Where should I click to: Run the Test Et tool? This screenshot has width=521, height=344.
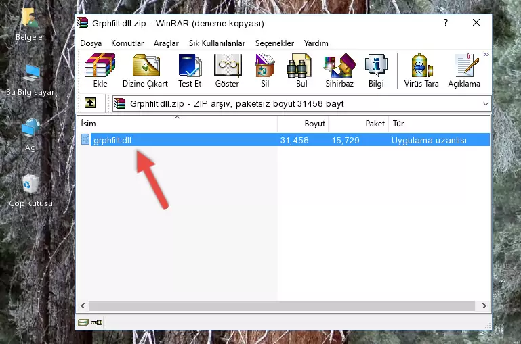(x=190, y=70)
